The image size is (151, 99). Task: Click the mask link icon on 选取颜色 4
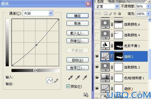[112, 35]
